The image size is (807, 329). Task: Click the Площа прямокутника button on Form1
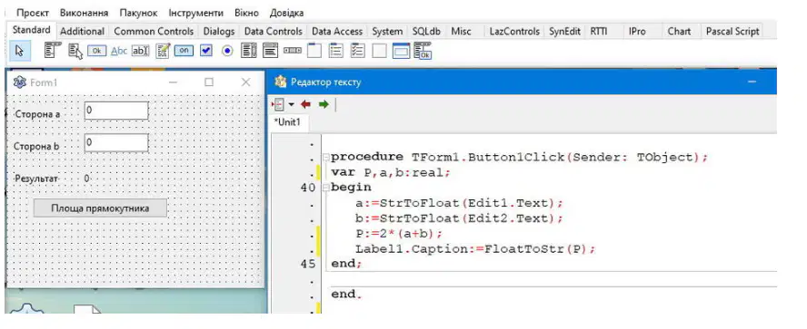point(100,208)
